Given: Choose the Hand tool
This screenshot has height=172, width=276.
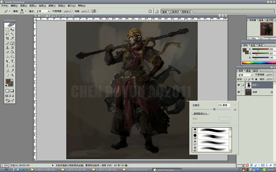Looking at the screenshot, I should [7, 75].
